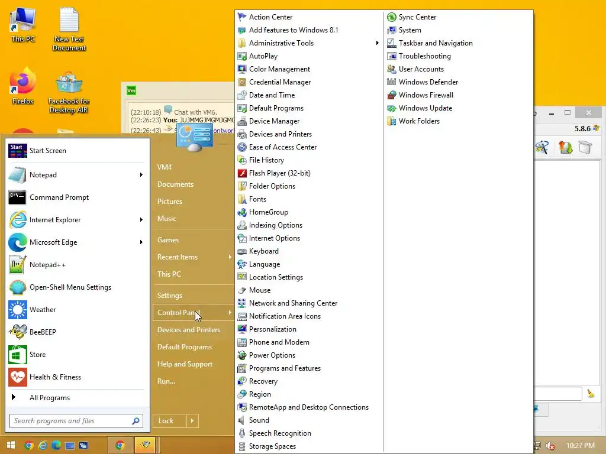The width and height of the screenshot is (606, 454).
Task: Open Troubleshooting item
Action: [x=425, y=56]
